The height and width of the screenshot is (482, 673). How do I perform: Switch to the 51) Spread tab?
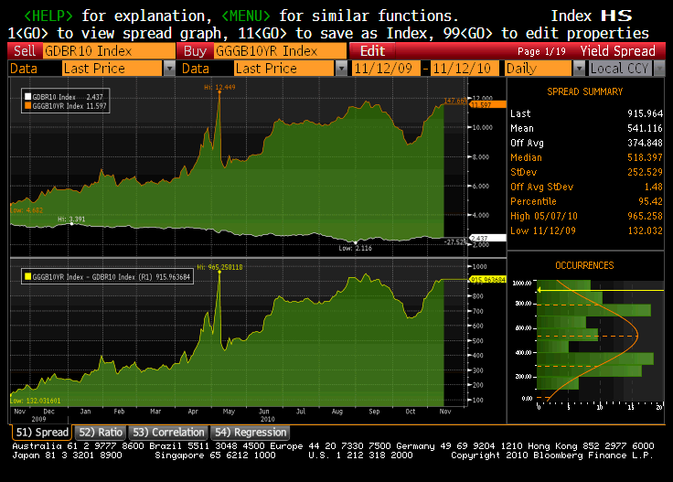point(42,432)
